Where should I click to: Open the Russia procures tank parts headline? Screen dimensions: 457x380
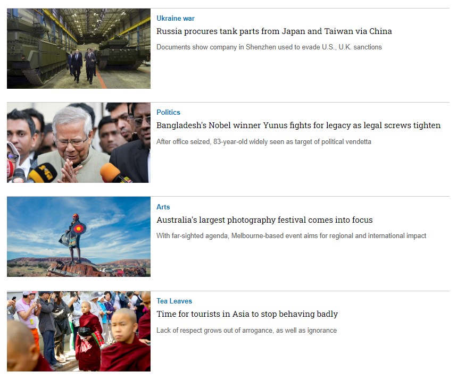click(274, 31)
